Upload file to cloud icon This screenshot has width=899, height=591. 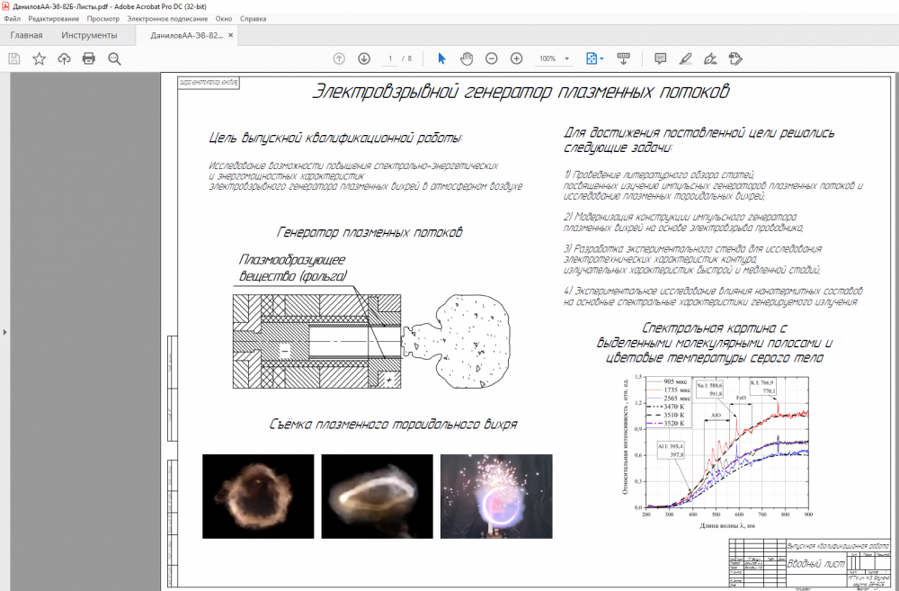64,58
